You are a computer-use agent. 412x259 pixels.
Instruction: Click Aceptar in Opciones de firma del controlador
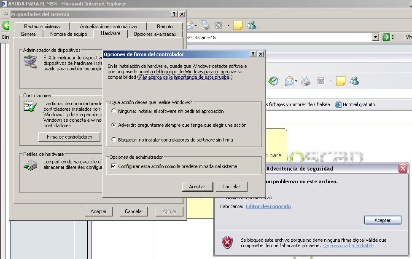[x=197, y=187]
